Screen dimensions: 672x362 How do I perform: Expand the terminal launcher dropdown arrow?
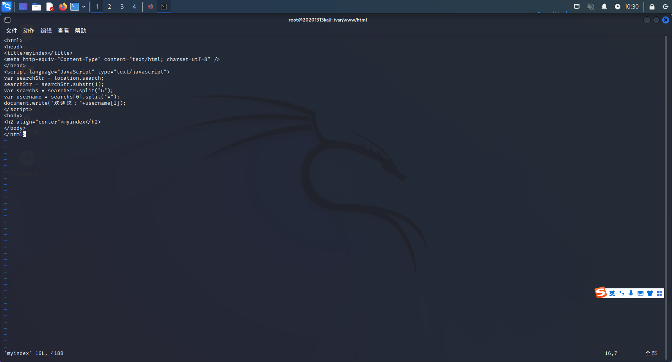[84, 7]
